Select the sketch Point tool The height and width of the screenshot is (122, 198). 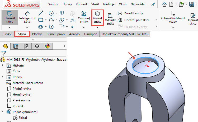(x=72, y=27)
